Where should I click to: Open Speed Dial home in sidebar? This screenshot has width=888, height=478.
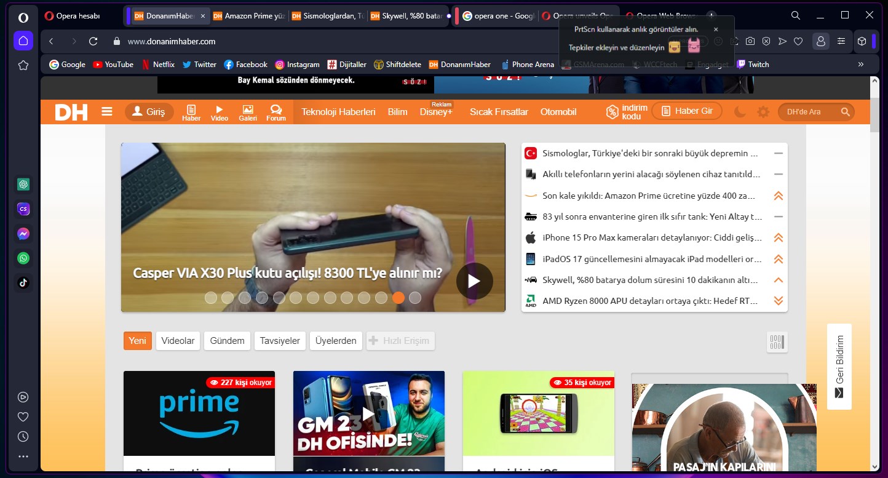coord(23,41)
